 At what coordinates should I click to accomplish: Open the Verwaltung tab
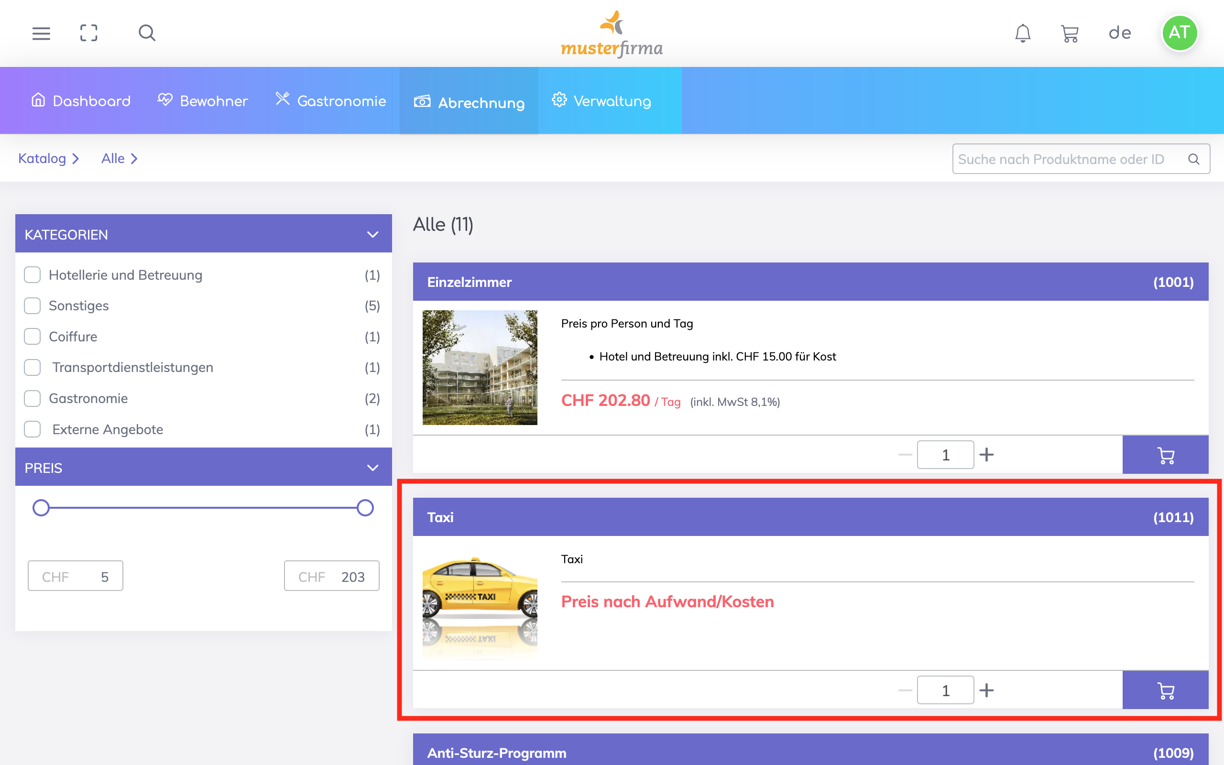[x=601, y=101]
